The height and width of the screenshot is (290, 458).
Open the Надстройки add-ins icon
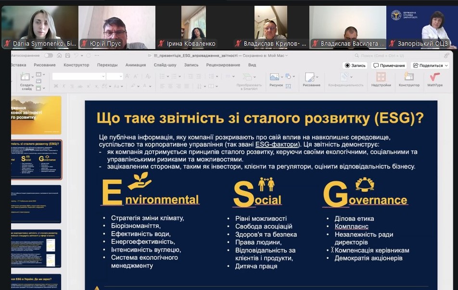(381, 79)
